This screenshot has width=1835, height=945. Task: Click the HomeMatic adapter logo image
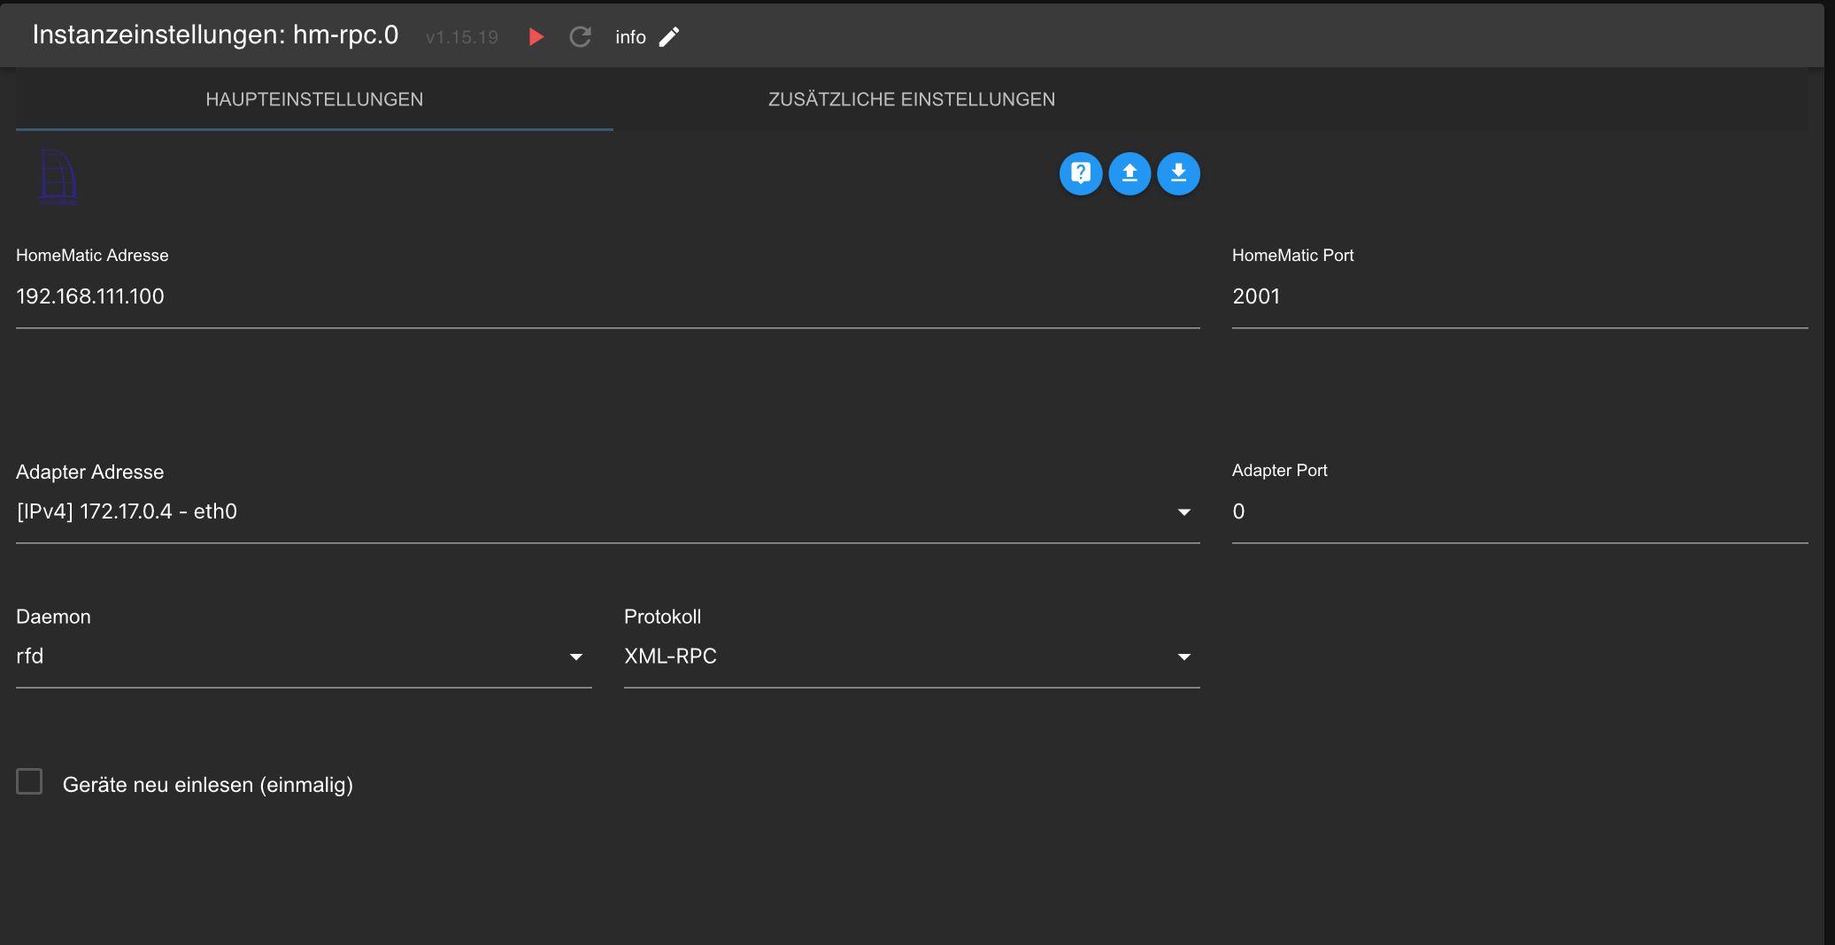point(58,175)
